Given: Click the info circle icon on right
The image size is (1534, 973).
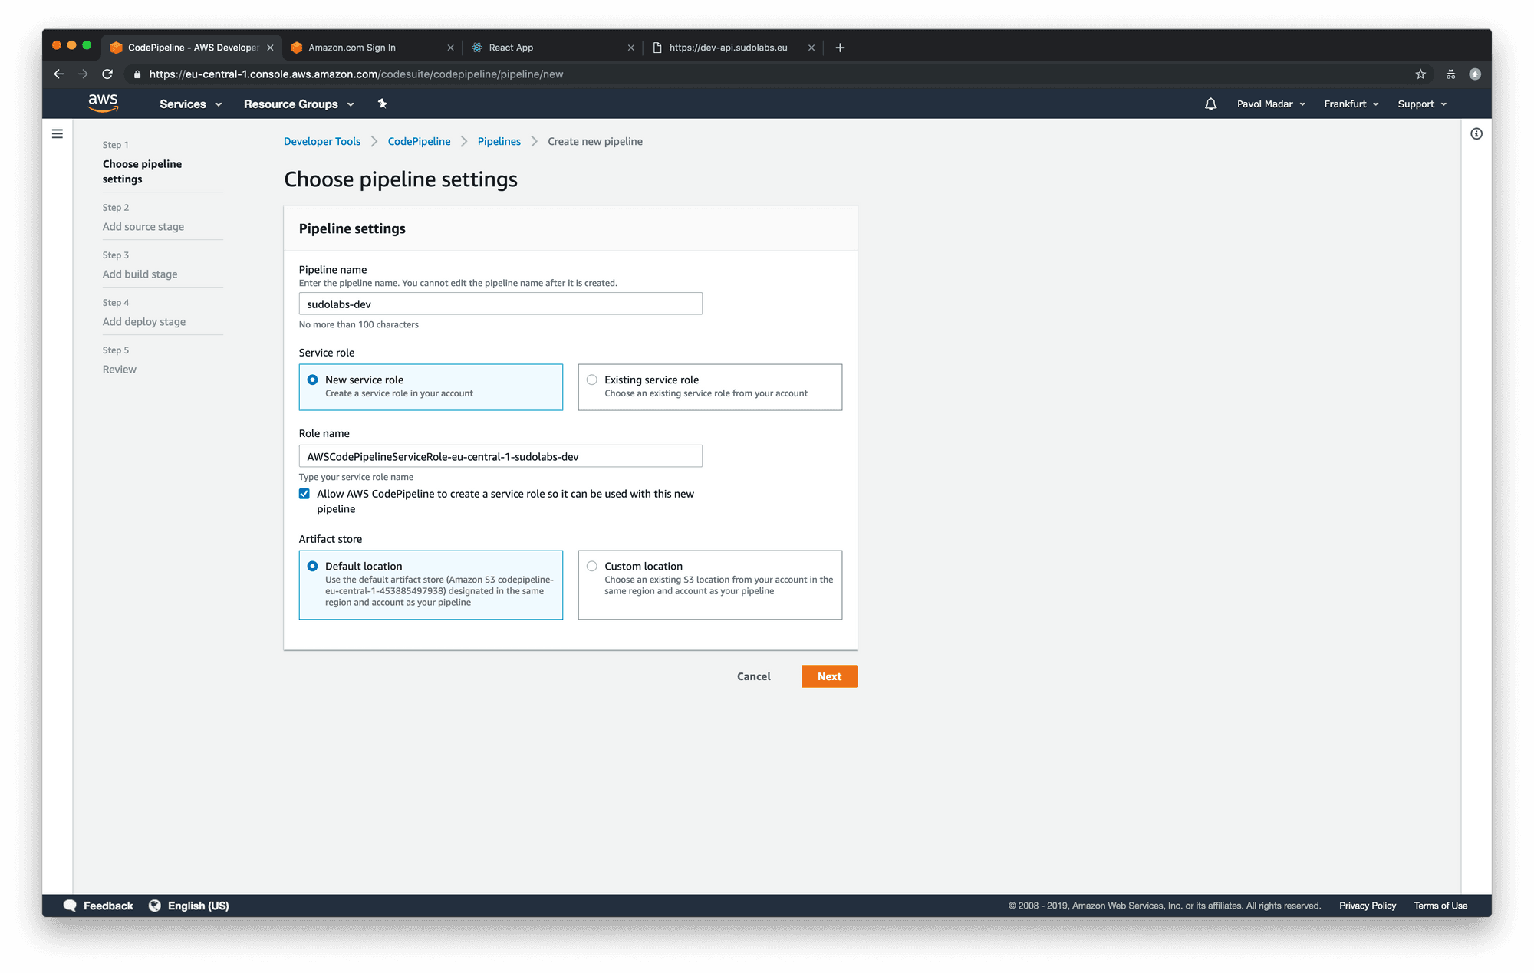Looking at the screenshot, I should coord(1476,134).
